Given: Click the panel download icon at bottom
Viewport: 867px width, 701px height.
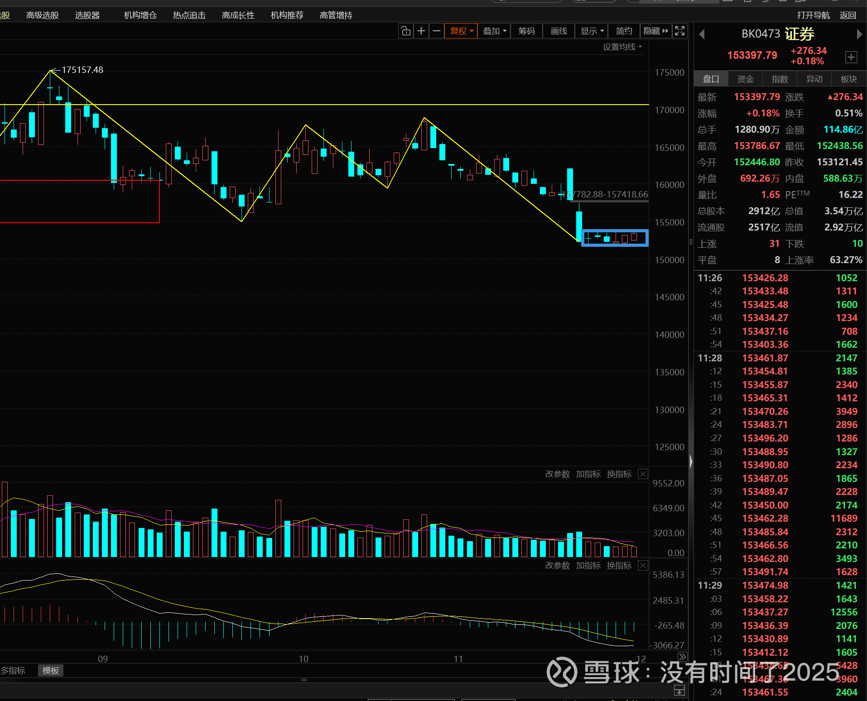Looking at the screenshot, I should [x=679, y=690].
